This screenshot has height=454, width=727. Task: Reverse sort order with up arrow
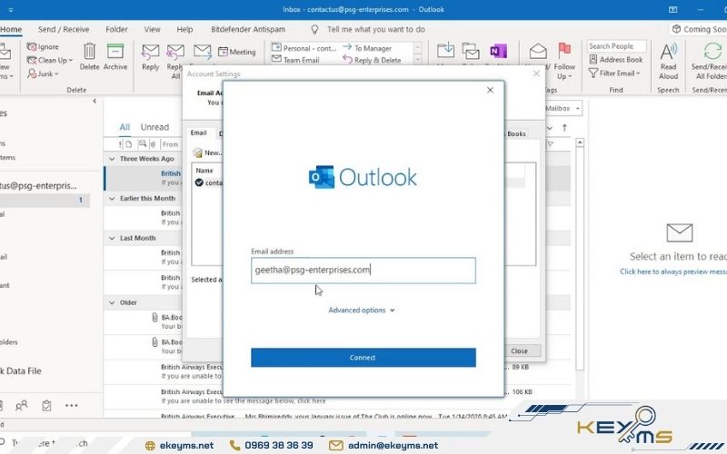(564, 128)
